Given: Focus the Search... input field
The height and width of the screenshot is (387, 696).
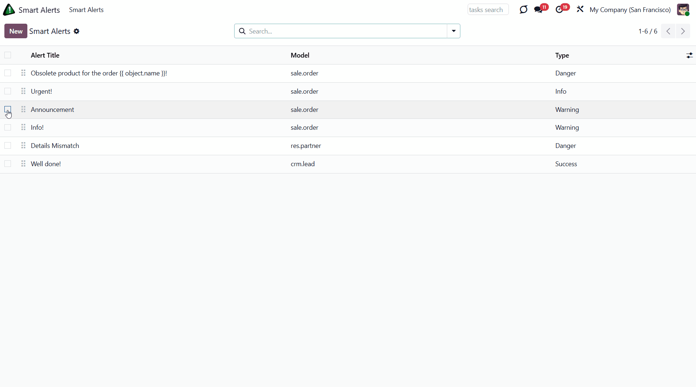Looking at the screenshot, I should [x=347, y=31].
